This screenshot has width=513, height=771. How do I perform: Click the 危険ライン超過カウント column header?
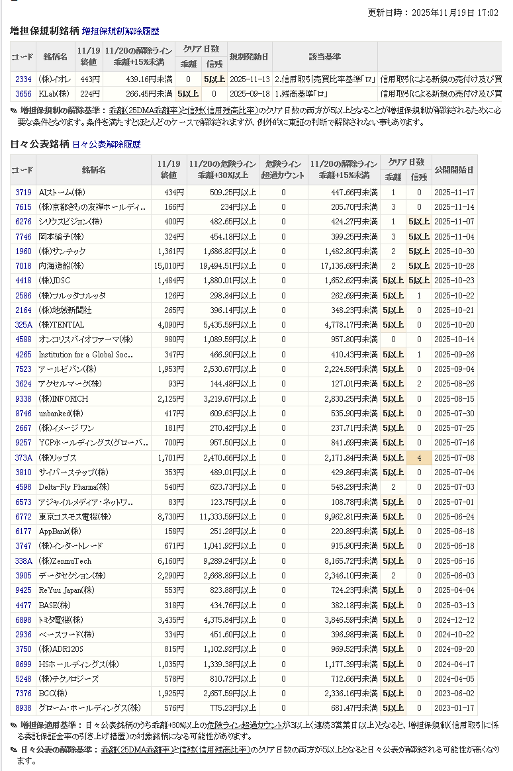pos(283,170)
